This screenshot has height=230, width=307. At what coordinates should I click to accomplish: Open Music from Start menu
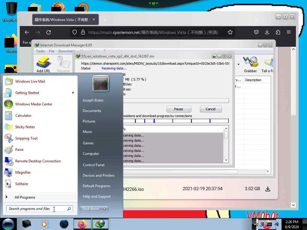[87, 132]
